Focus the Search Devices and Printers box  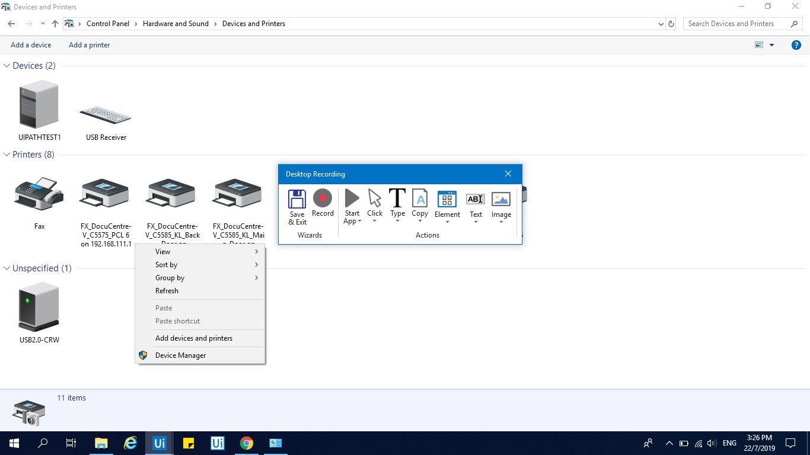click(743, 24)
